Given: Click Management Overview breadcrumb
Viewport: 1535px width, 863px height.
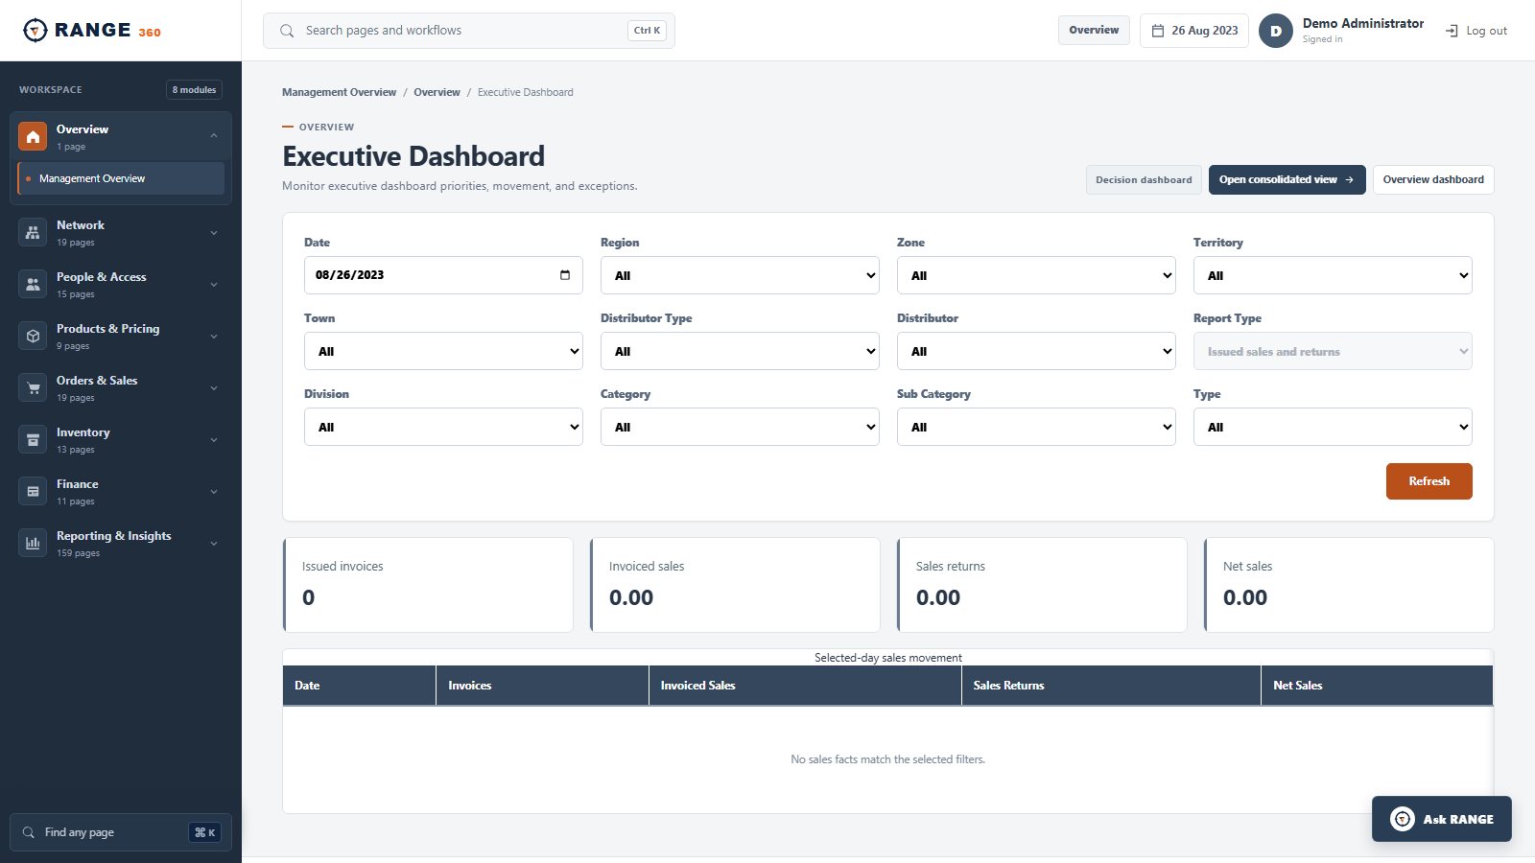Looking at the screenshot, I should point(339,92).
